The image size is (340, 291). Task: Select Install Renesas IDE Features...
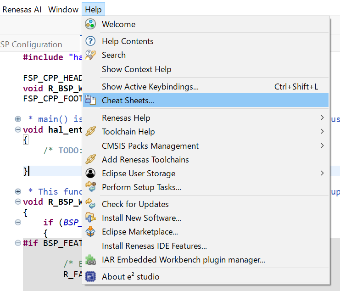pyautogui.click(x=206, y=246)
